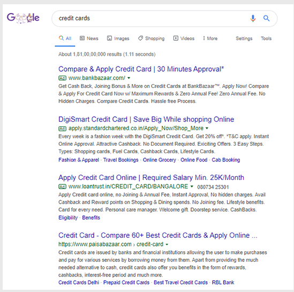This screenshot has width=294, height=292.
Task: Click the phone number 080734 25301
Action: pos(213,187)
